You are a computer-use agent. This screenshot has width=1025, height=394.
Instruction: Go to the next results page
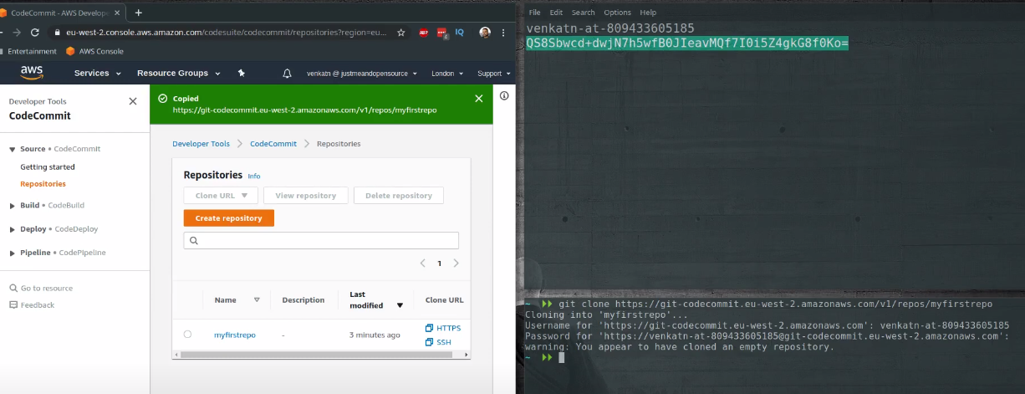(456, 263)
